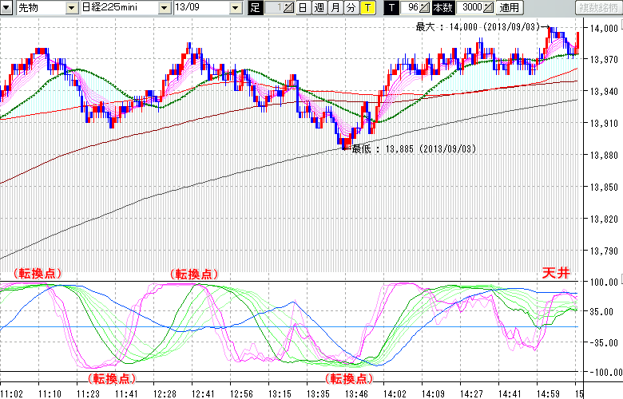The height and width of the screenshot is (399, 623).
Task: Adjust the 3000 bar count stepper
Action: point(488,8)
